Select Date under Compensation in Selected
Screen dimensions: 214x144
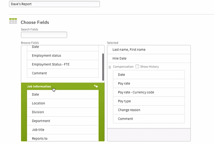[149, 75]
